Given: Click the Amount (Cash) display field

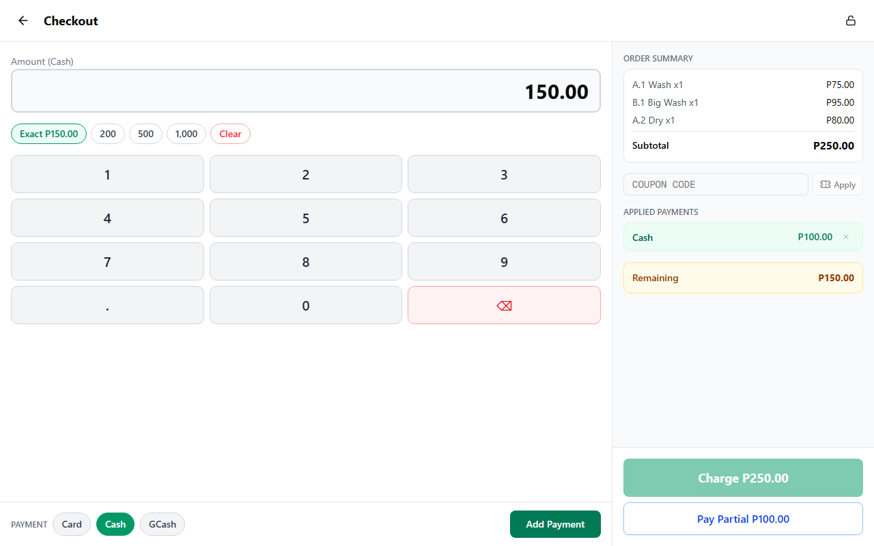Looking at the screenshot, I should pyautogui.click(x=306, y=91).
